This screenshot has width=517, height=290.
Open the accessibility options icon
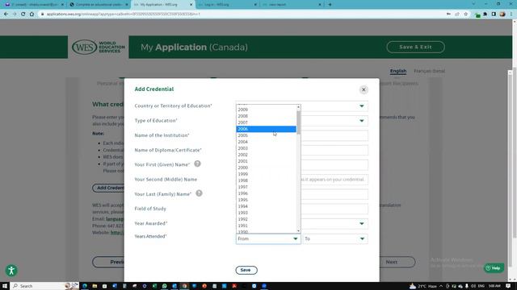pyautogui.click(x=11, y=271)
